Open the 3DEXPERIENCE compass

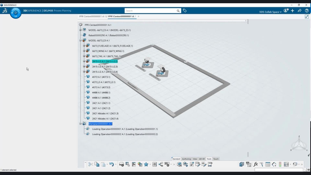click(16, 13)
